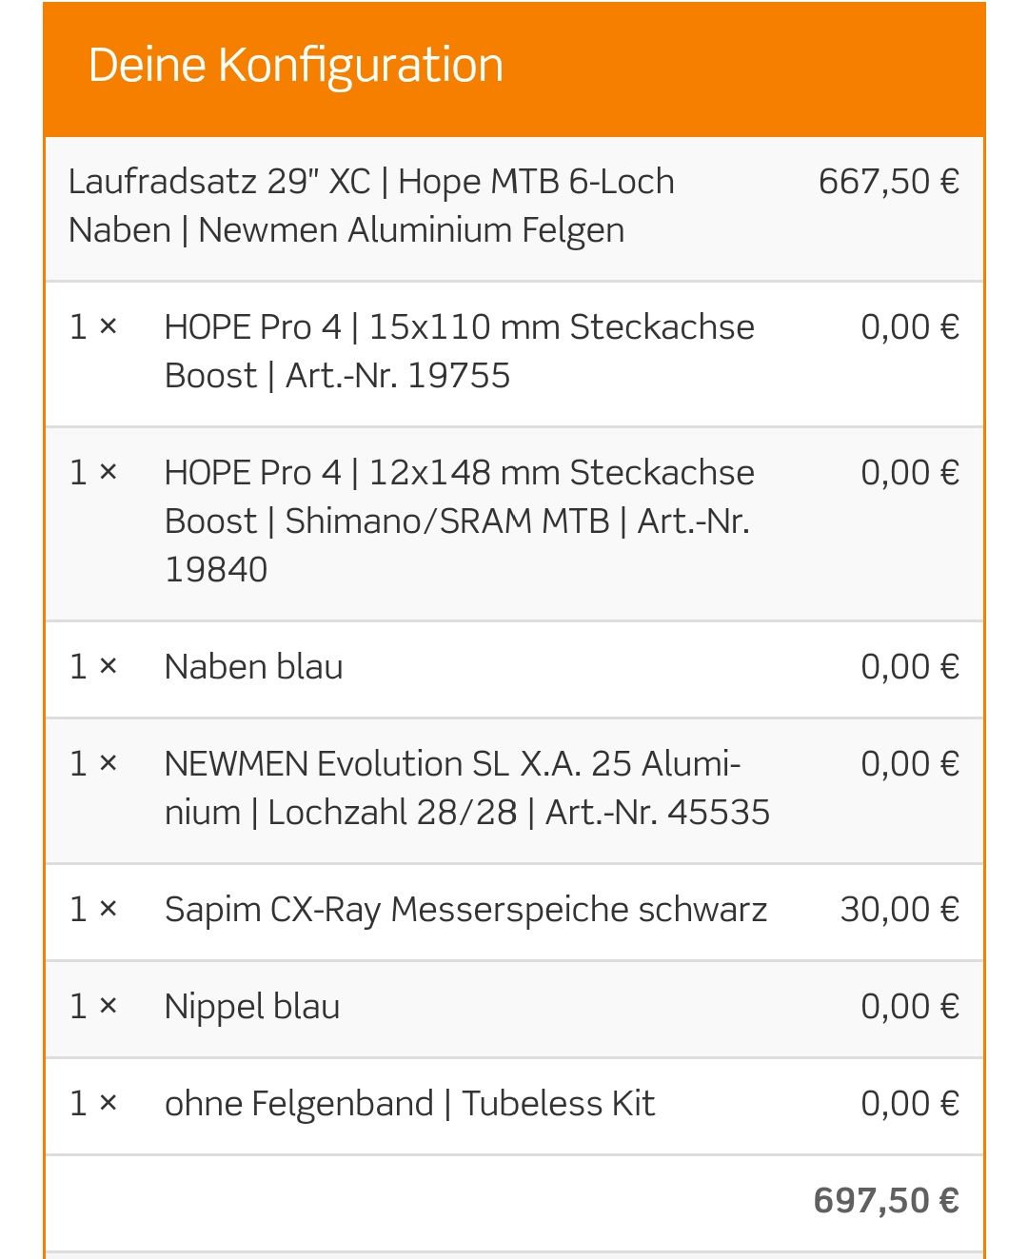Image resolution: width=1028 pixels, height=1259 pixels.
Task: Select the 'Naben blau' entry
Action: (253, 667)
